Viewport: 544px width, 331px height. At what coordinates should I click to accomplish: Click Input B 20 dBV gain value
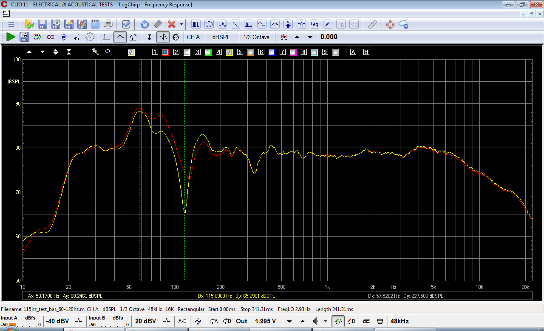[x=146, y=321]
